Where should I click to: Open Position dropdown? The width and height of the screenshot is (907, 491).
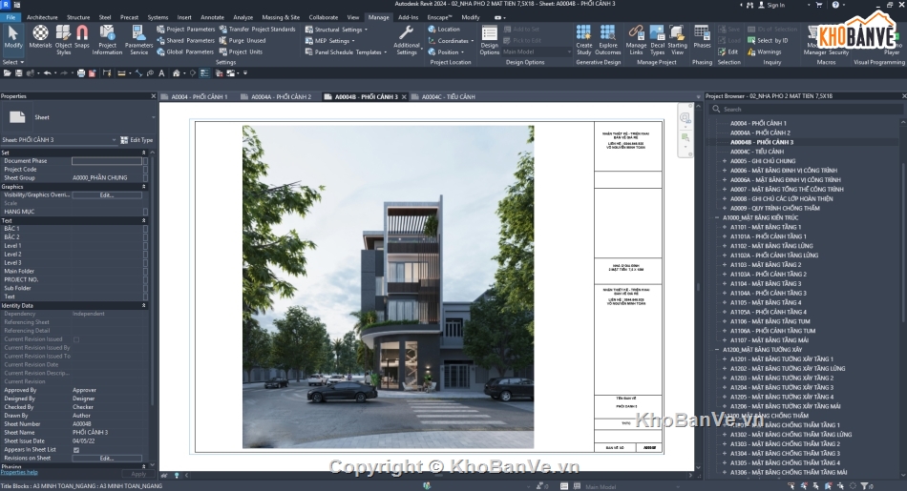[446, 51]
